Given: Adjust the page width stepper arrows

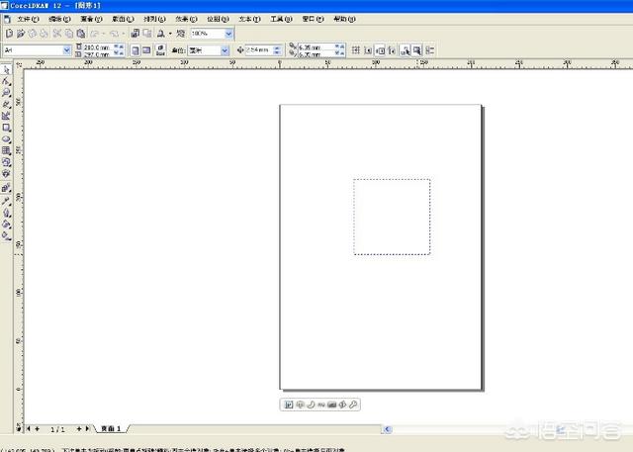Looking at the screenshot, I should (119, 46).
